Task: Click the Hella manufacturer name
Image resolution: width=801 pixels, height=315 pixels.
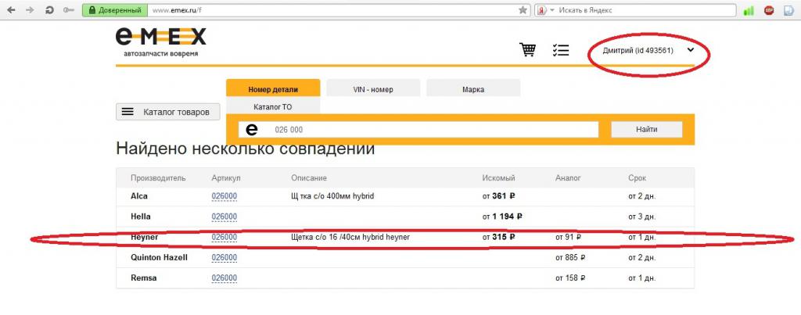Action: [x=141, y=217]
